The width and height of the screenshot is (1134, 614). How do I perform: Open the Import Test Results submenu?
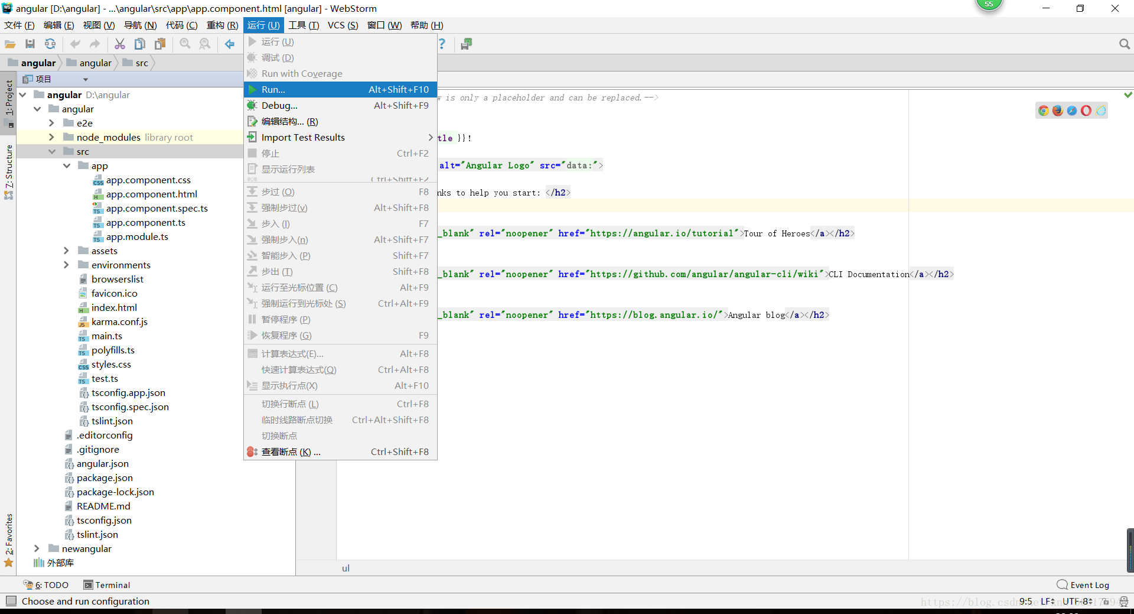point(340,137)
